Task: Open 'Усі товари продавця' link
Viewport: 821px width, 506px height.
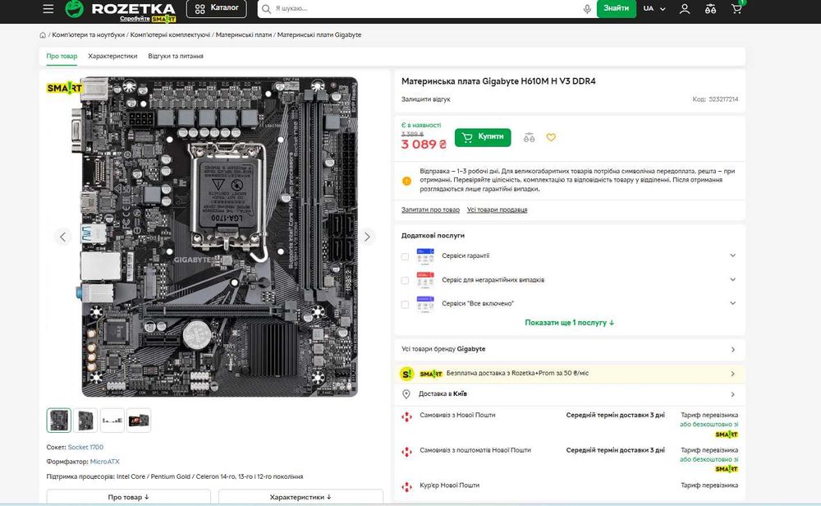Action: (497, 209)
